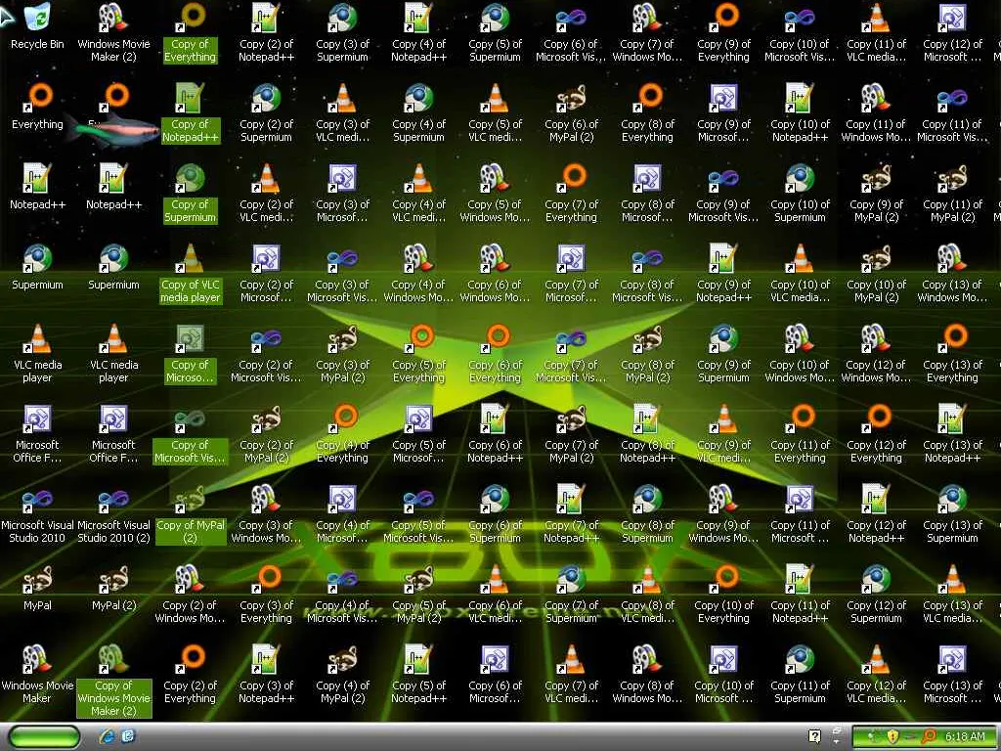Image resolution: width=1001 pixels, height=751 pixels.
Task: Click the Copy (11) of VLC media shortcut
Action: (877, 32)
